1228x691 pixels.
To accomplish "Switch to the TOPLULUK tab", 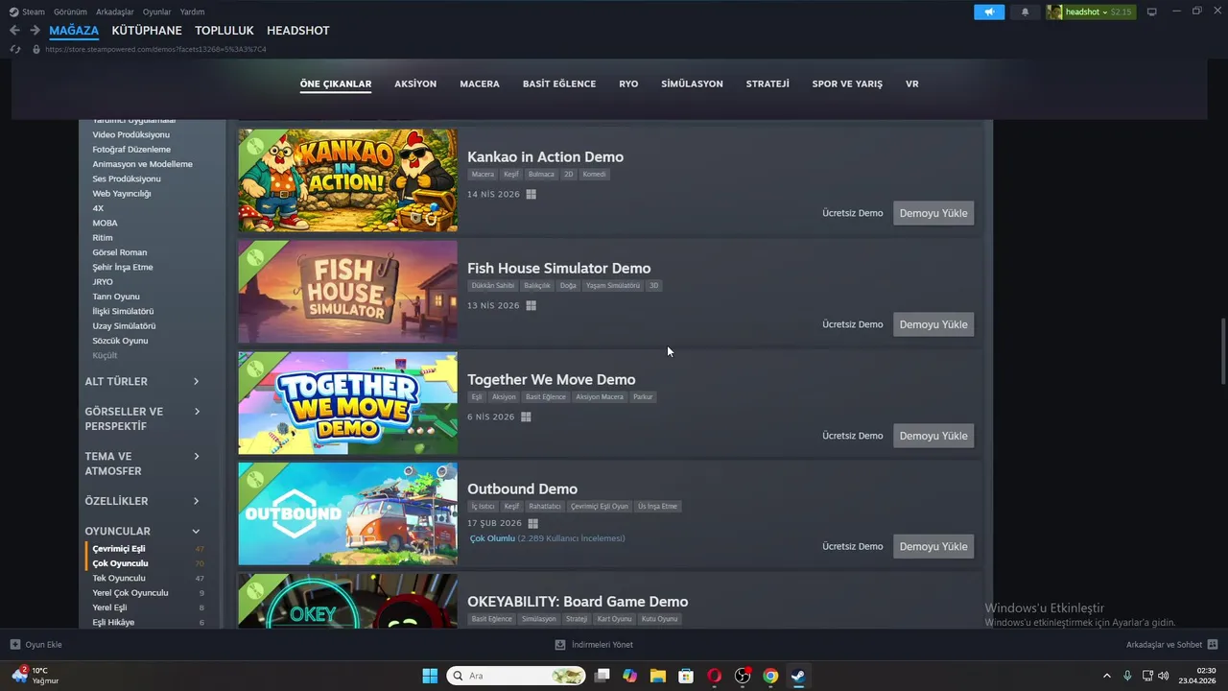I will pos(224,31).
